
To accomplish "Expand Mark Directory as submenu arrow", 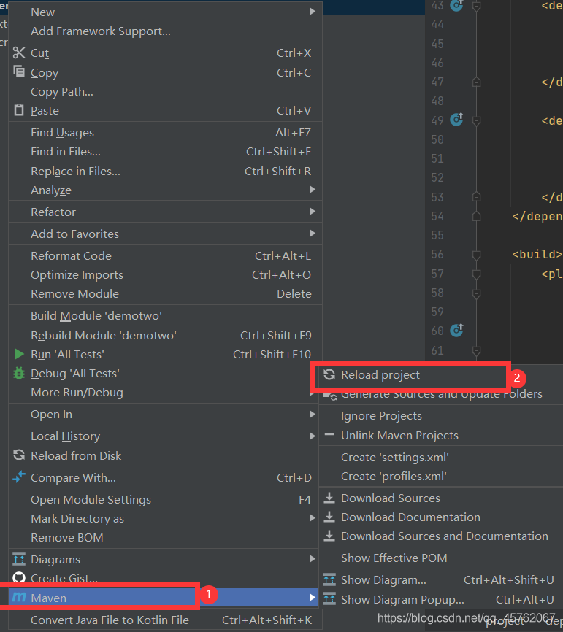I will tap(313, 518).
